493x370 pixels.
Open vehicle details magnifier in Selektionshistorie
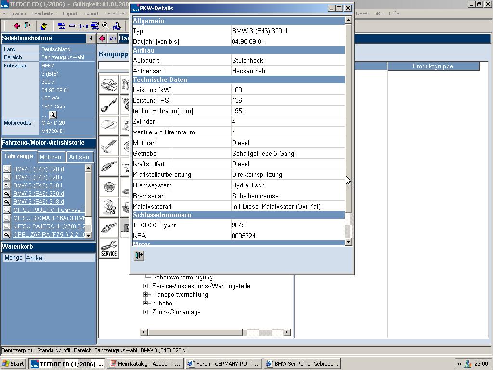(x=52, y=115)
